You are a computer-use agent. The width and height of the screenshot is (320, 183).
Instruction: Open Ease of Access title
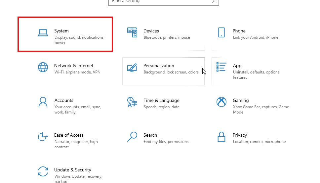pos(69,135)
